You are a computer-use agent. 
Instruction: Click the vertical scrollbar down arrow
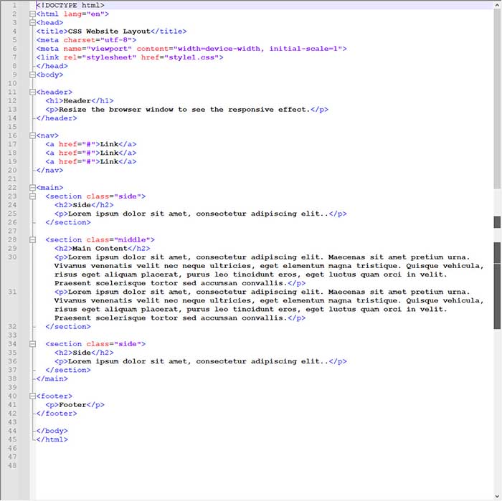click(497, 496)
